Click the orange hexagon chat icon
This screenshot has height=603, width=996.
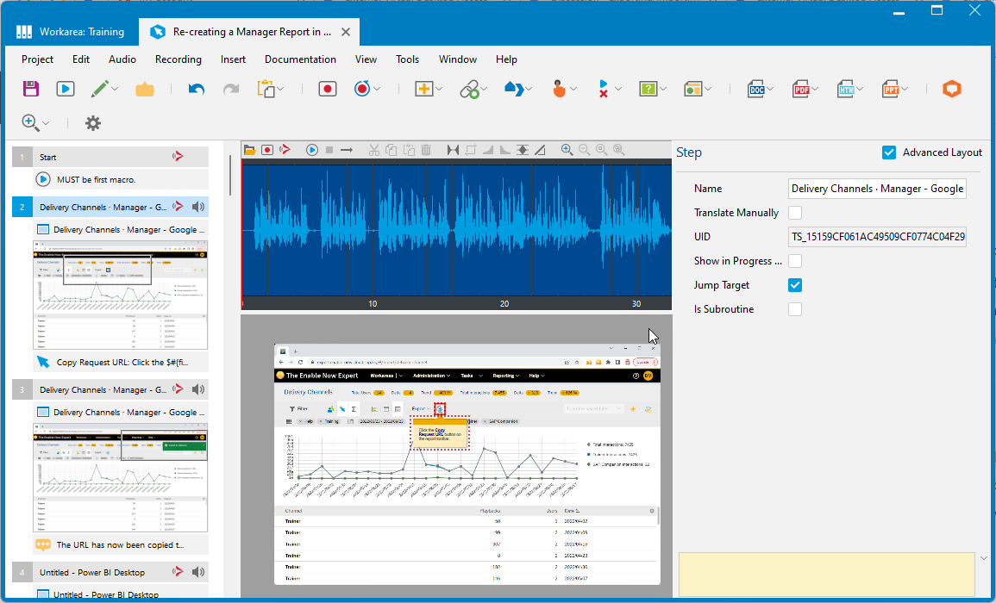[x=951, y=89]
